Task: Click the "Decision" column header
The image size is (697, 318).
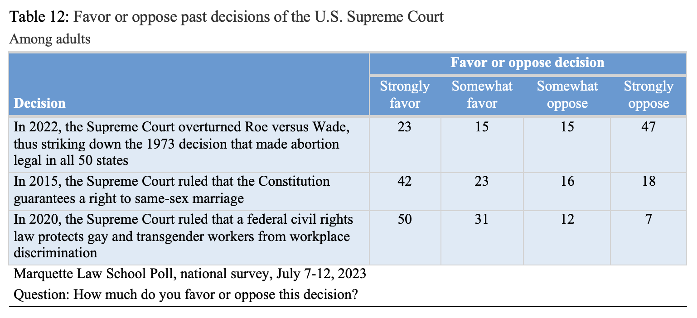Action: pos(40,103)
